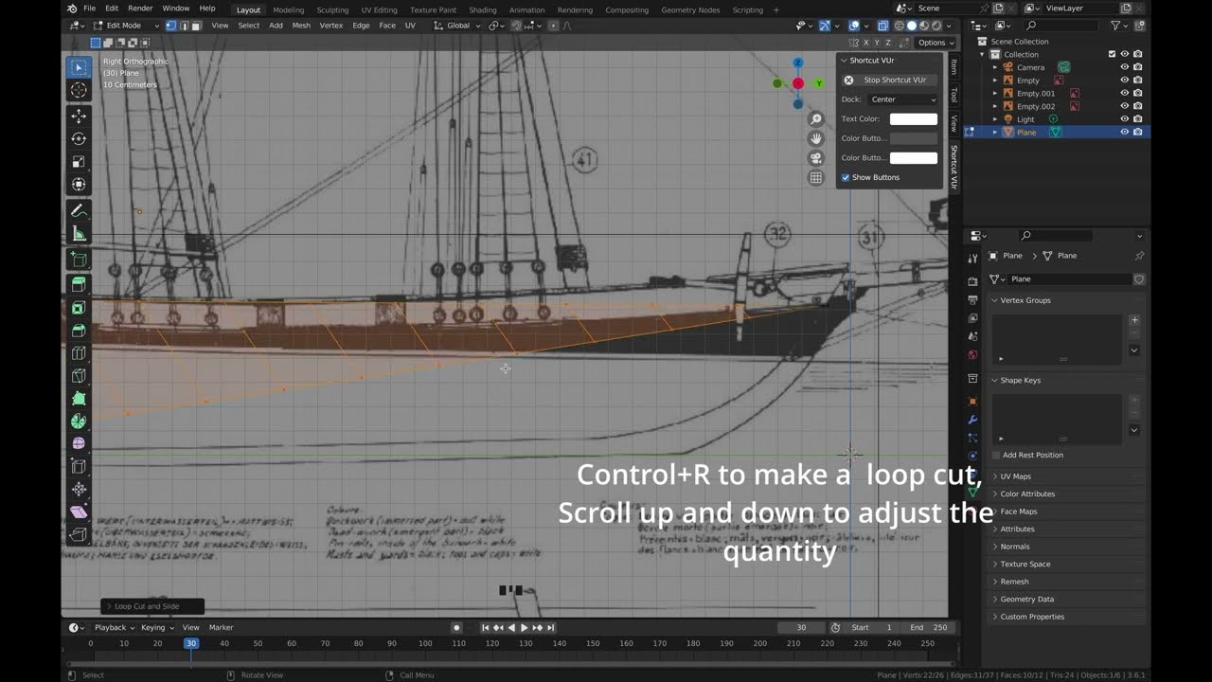
Task: Expand the Color Attributes panel
Action: pos(1067,494)
